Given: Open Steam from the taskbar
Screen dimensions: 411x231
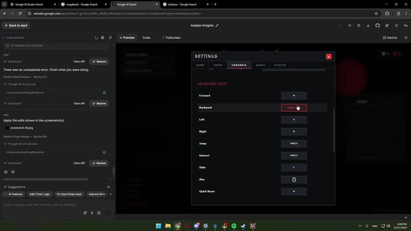Looking at the screenshot, I should coord(243,226).
